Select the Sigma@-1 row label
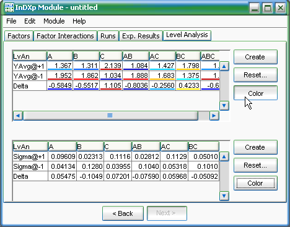The width and height of the screenshot is (290, 227). tap(30, 166)
